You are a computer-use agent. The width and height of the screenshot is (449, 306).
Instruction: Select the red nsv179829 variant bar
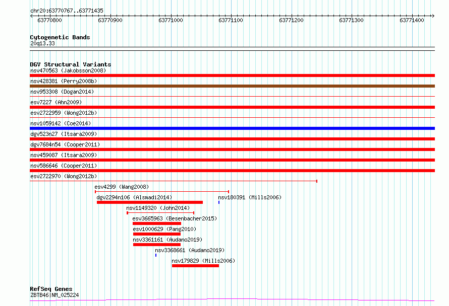(196, 266)
